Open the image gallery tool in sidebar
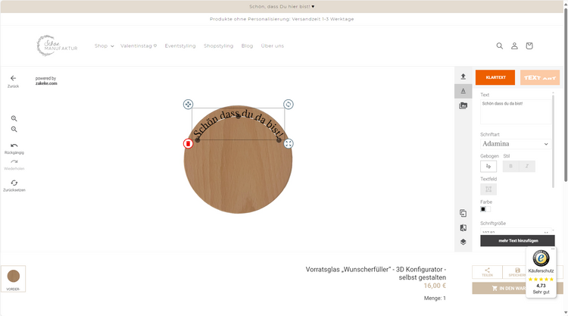 (x=463, y=105)
